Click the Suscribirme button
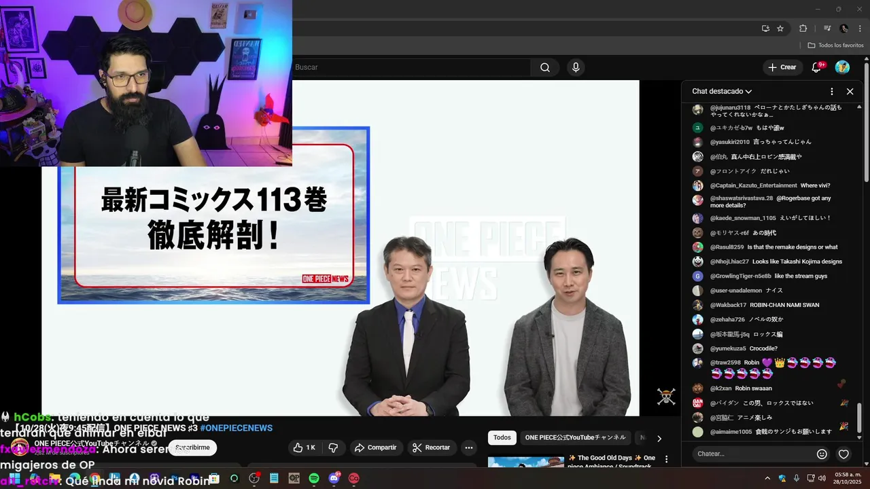Image resolution: width=870 pixels, height=489 pixels. (193, 448)
